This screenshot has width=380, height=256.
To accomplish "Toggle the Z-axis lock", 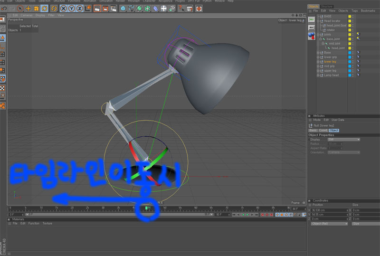I will coord(79,9).
